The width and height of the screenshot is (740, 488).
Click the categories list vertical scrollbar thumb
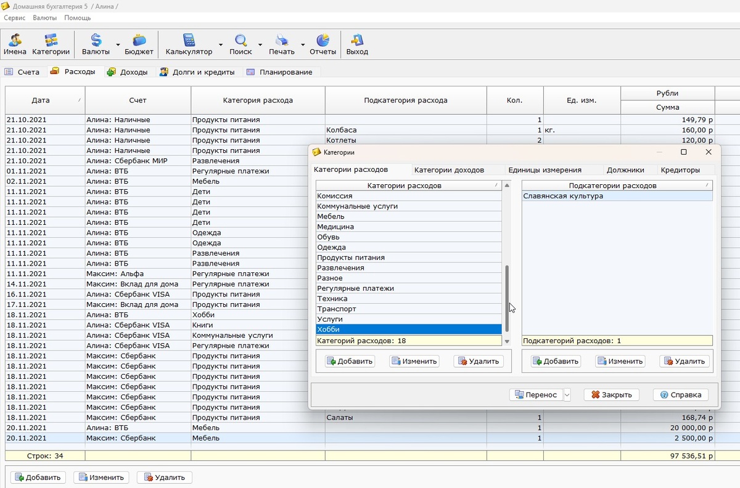[507, 298]
